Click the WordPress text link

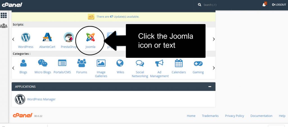click(26, 47)
